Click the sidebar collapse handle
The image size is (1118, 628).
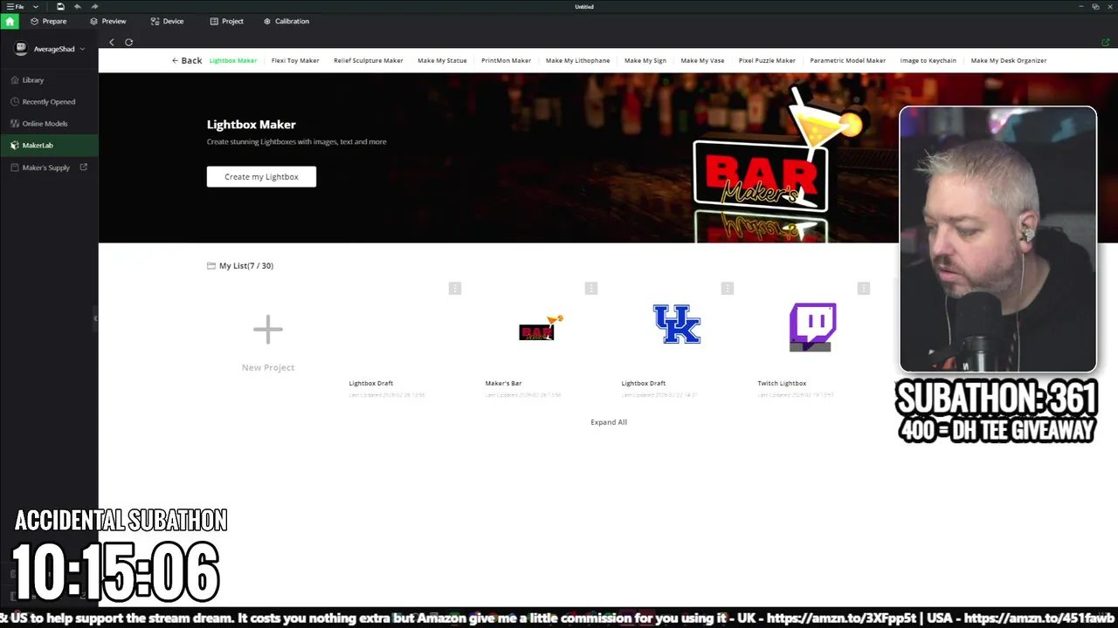(95, 318)
